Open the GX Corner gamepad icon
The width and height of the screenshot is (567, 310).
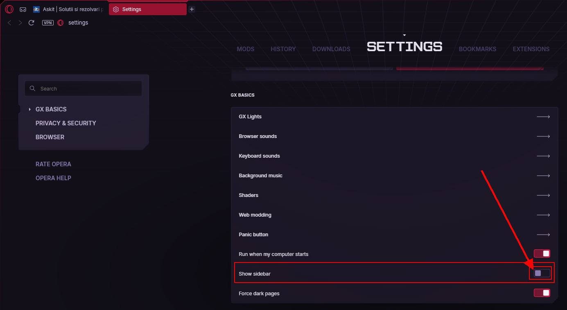tap(23, 9)
